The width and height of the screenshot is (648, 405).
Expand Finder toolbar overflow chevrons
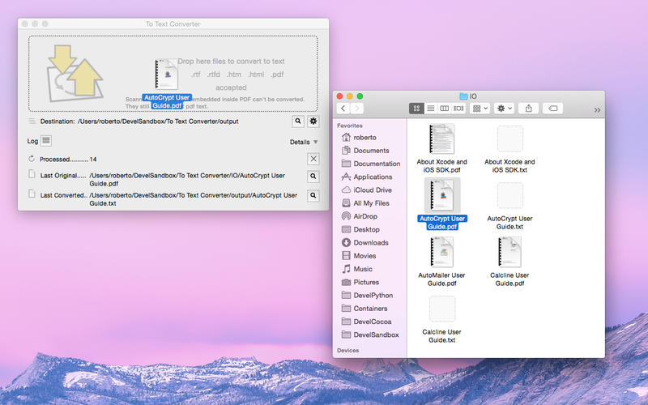coord(597,109)
